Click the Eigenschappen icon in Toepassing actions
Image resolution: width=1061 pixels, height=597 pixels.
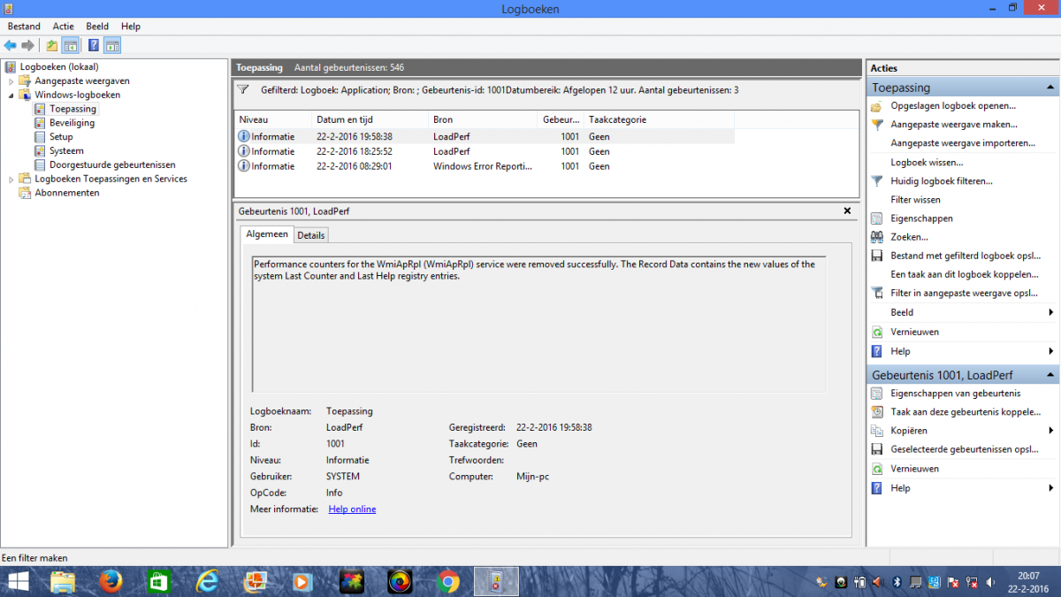click(877, 218)
